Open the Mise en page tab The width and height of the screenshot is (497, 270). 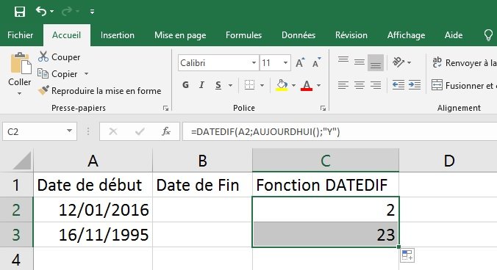(x=180, y=35)
